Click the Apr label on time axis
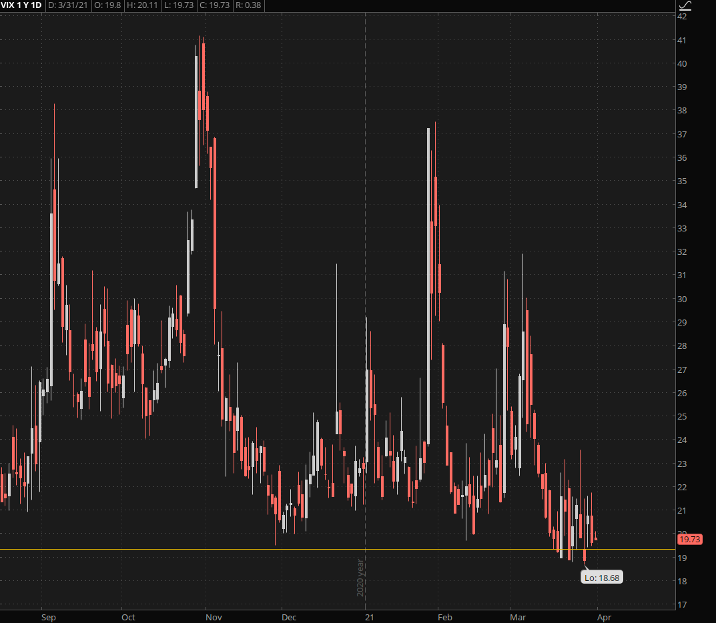The image size is (716, 623). tap(605, 617)
